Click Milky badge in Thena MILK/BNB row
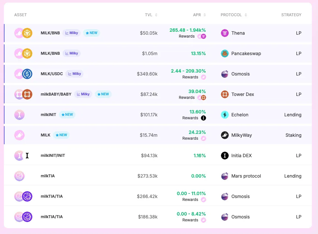 coord(71,33)
